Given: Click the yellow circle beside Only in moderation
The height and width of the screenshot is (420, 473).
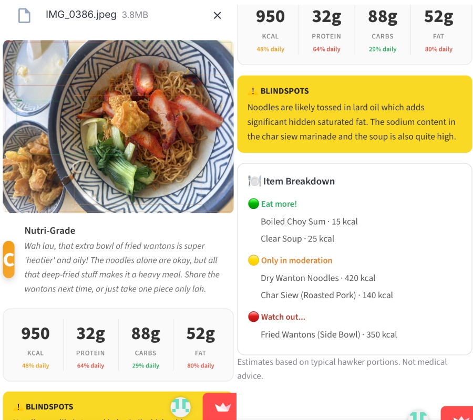Looking at the screenshot, I should [253, 260].
